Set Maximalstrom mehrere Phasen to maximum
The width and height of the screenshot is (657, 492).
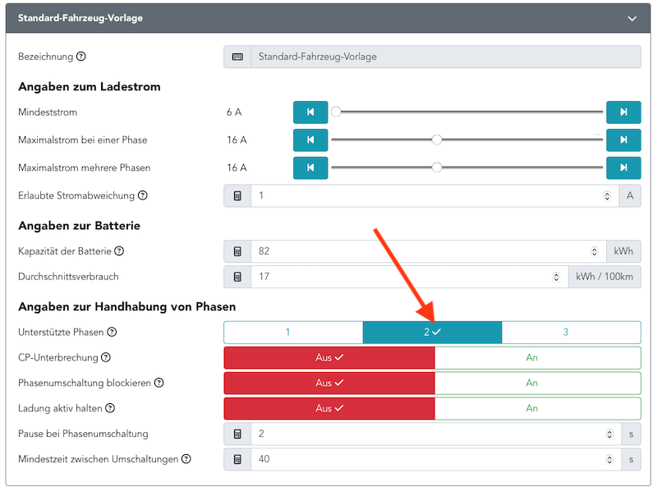pos(623,168)
